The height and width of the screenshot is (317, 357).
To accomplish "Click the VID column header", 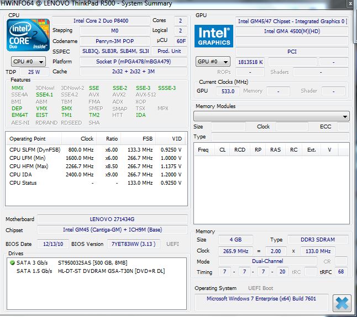I will [171, 139].
